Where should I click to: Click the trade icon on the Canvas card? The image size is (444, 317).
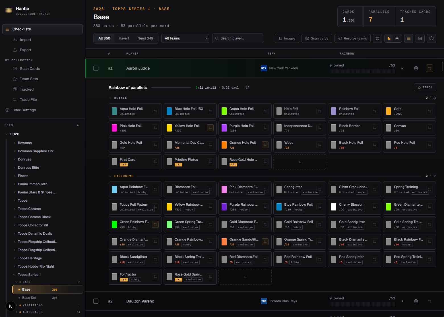429,128
